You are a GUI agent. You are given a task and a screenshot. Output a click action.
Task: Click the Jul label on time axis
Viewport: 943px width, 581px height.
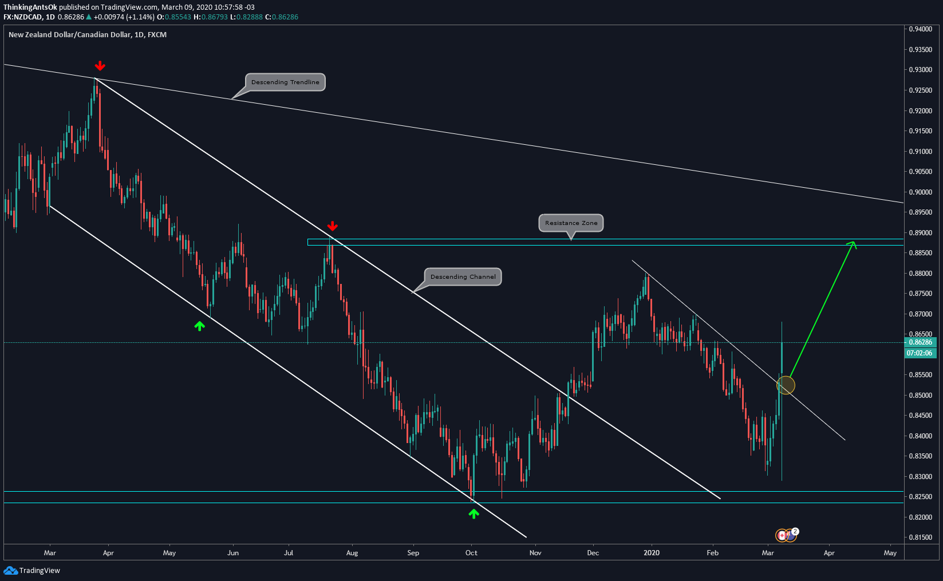pos(289,553)
